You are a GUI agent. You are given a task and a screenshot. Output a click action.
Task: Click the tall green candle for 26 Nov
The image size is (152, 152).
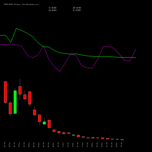coord(15,102)
